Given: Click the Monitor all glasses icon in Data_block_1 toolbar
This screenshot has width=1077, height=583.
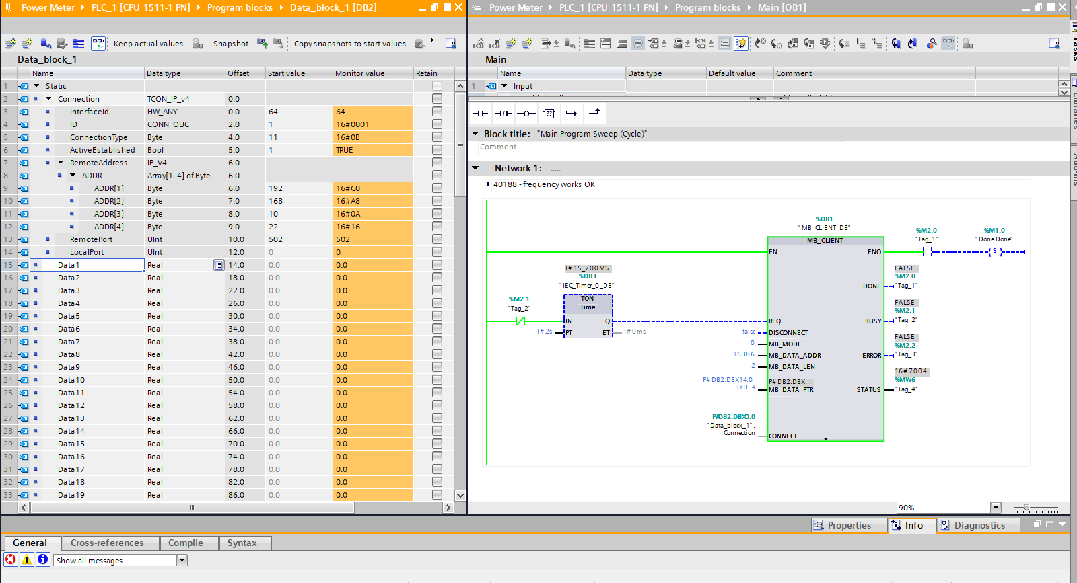Looking at the screenshot, I should tap(98, 44).
